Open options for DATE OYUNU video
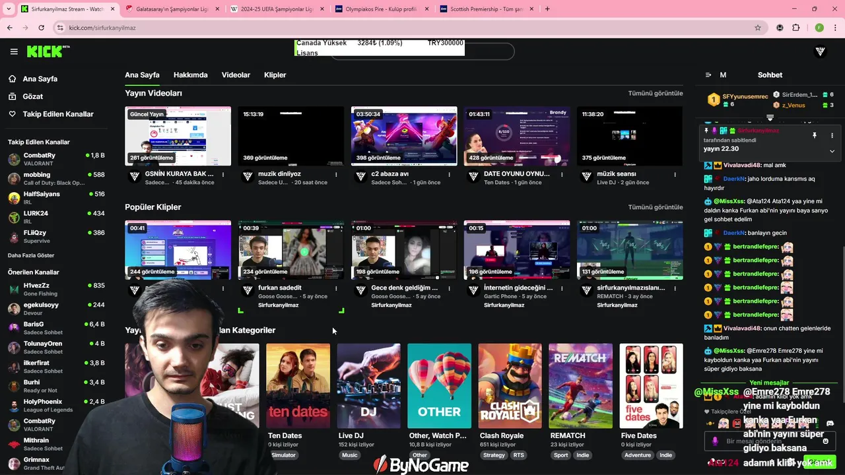Image resolution: width=845 pixels, height=475 pixels. tap(562, 175)
